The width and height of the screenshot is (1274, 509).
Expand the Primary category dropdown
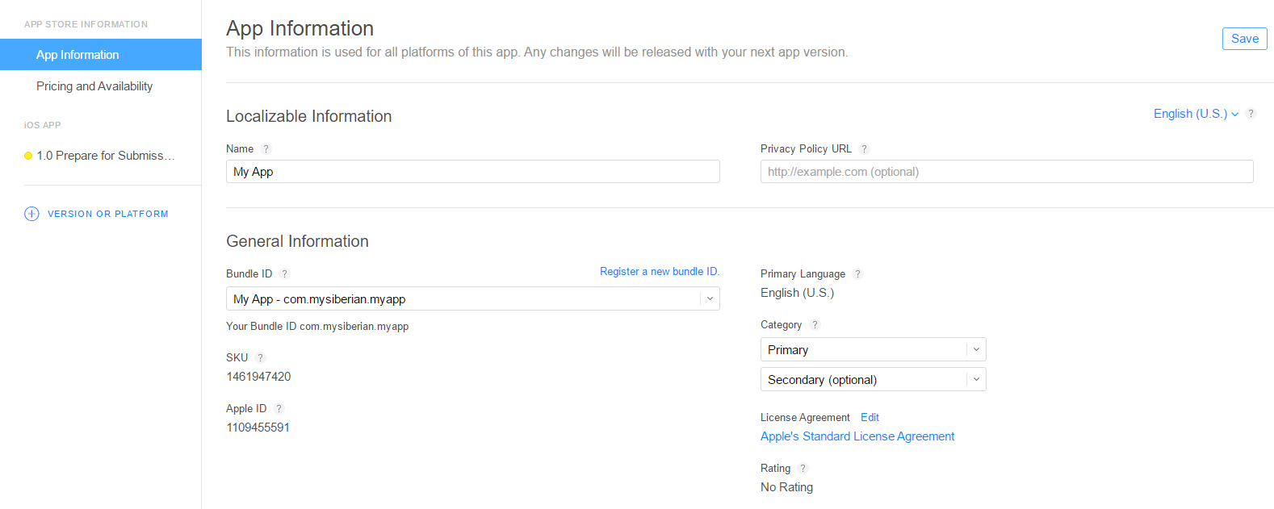point(873,350)
